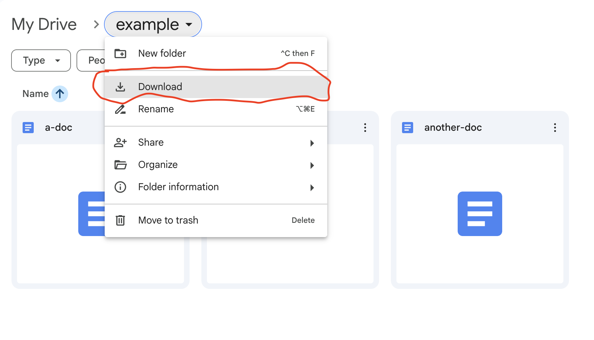Click the a-doc Google Docs icon
594x340 pixels.
[28, 127]
